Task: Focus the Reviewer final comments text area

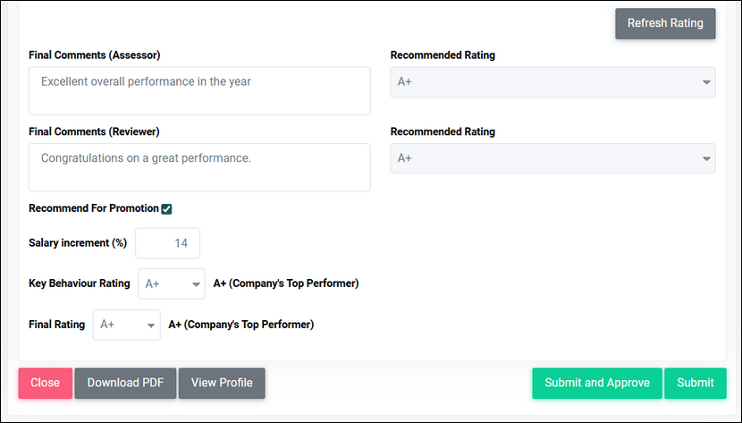Action: pyautogui.click(x=199, y=167)
